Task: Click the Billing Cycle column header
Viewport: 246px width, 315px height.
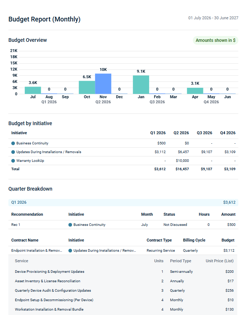Action: pyautogui.click(x=194, y=240)
